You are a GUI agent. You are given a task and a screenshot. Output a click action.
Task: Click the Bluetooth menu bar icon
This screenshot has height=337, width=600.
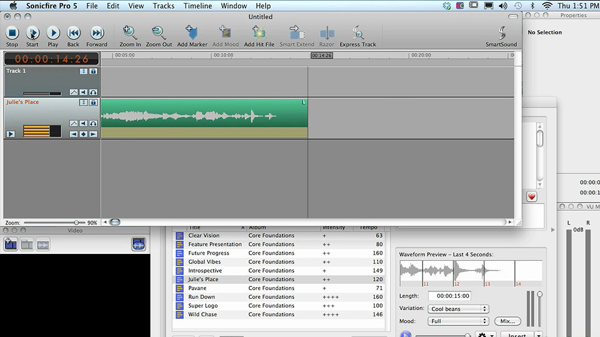(x=532, y=6)
